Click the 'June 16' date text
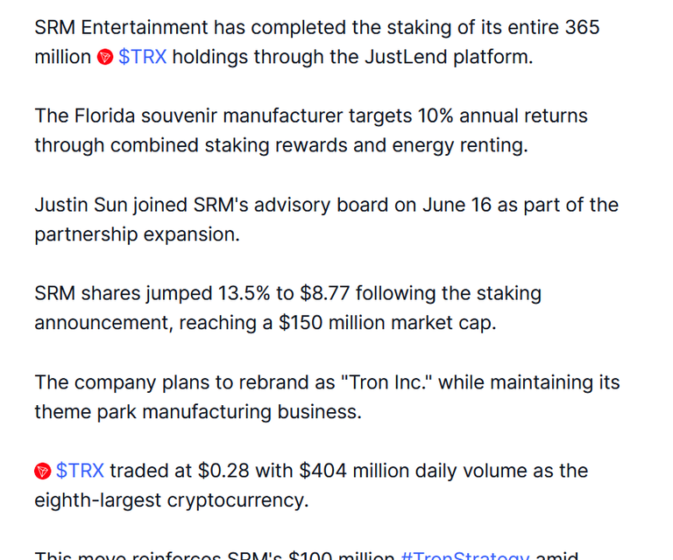Screen dimensions: 673x560 coord(457,205)
